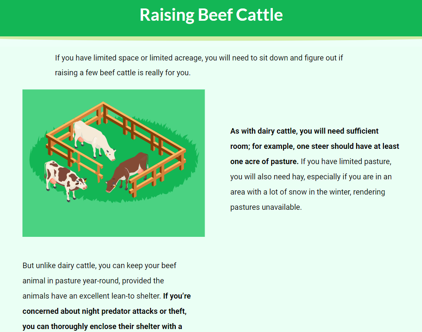Image resolution: width=422 pixels, height=332 pixels.
Task: Click the phrase 'one acre of pasture'
Action: [264, 162]
